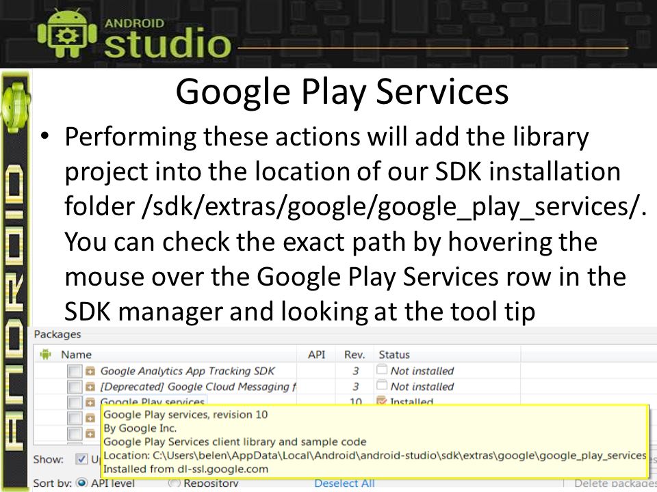Choose Sort by API level radio button
Image resolution: width=657 pixels, height=492 pixels.
pos(82,483)
